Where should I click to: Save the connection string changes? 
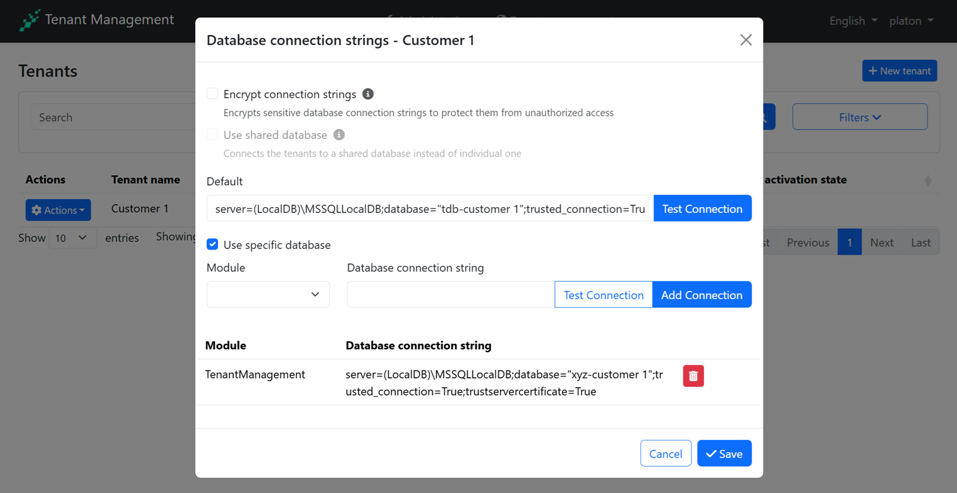point(724,454)
